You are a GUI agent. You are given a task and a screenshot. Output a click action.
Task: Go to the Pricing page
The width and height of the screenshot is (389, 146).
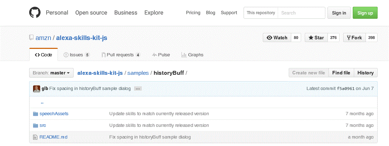(193, 13)
